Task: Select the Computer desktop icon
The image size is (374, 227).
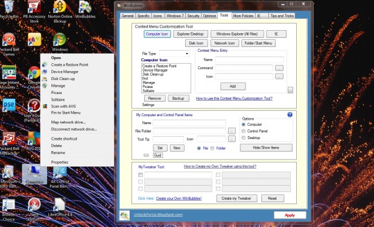Action: (34, 175)
